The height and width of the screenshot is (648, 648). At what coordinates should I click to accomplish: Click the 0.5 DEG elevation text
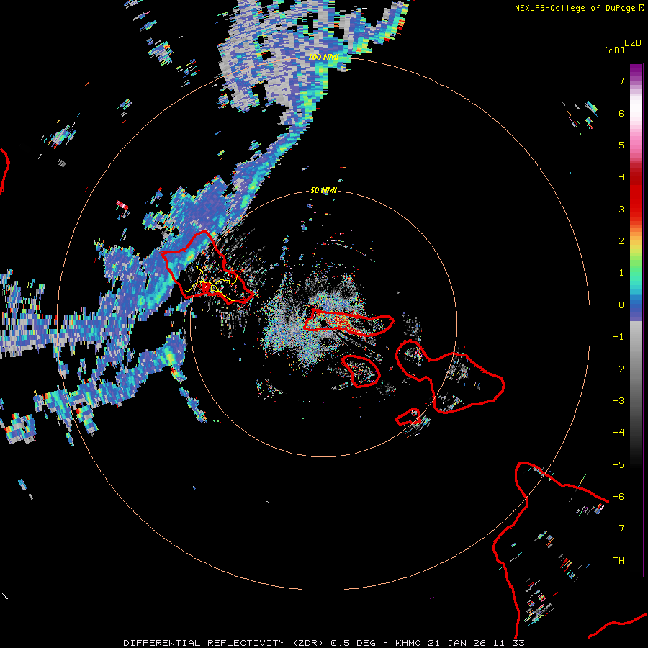pos(353,643)
